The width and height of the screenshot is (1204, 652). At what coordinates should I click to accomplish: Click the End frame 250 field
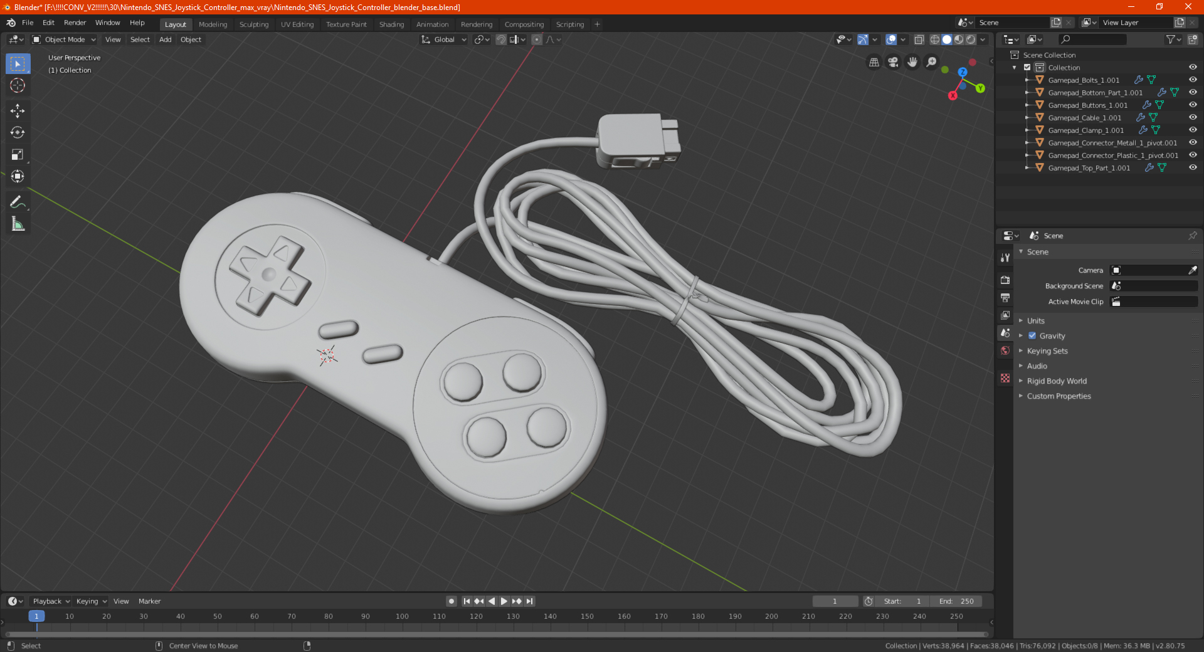(x=956, y=601)
